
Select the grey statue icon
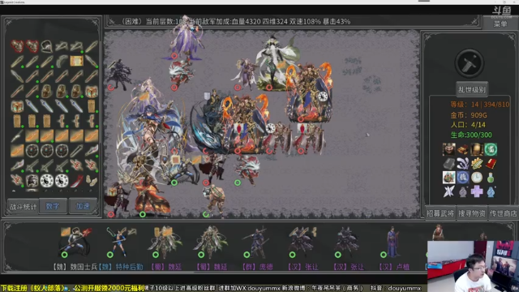[x=463, y=191]
